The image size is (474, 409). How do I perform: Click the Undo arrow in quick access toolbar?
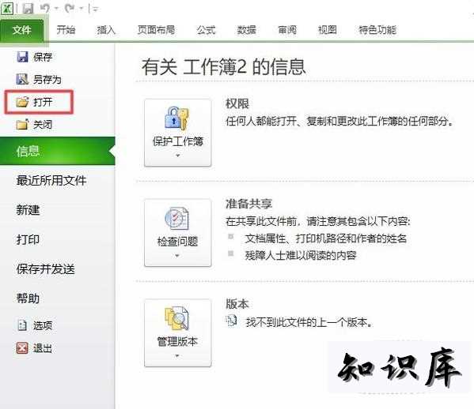pyautogui.click(x=45, y=8)
